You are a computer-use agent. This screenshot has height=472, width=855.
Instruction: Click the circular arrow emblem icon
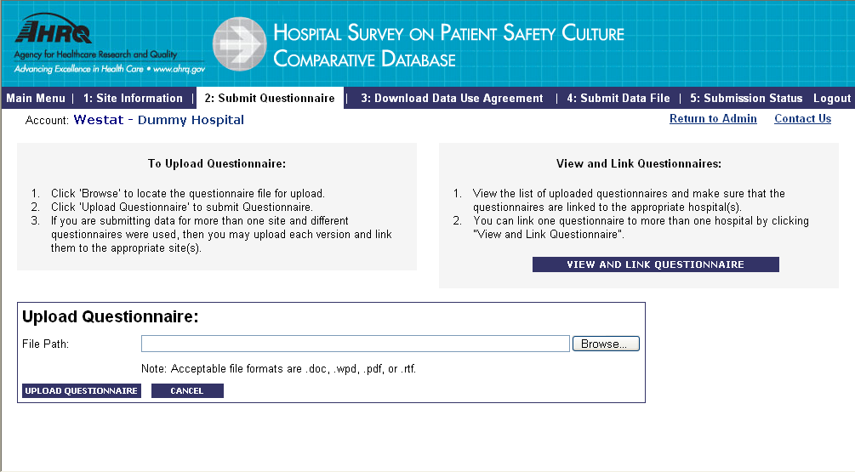[239, 43]
